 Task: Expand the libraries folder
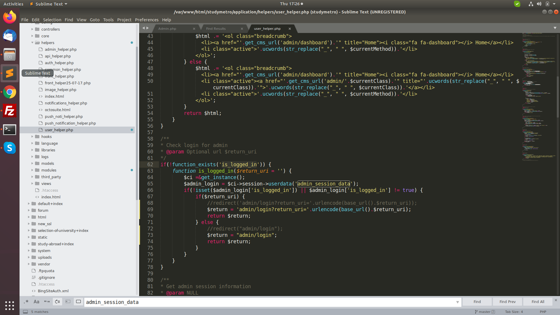click(x=32, y=150)
